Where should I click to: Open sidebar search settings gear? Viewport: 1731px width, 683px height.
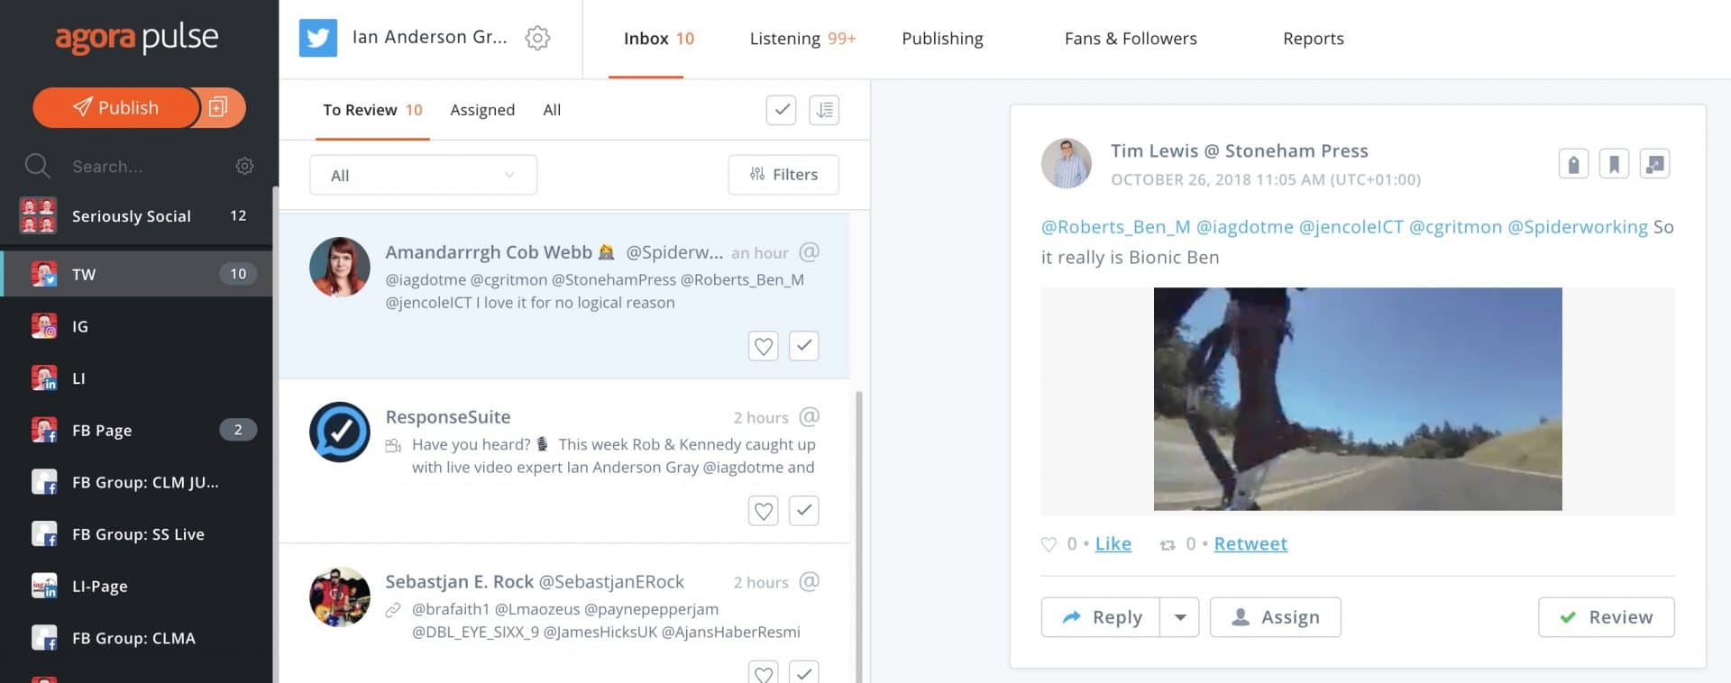pyautogui.click(x=244, y=166)
